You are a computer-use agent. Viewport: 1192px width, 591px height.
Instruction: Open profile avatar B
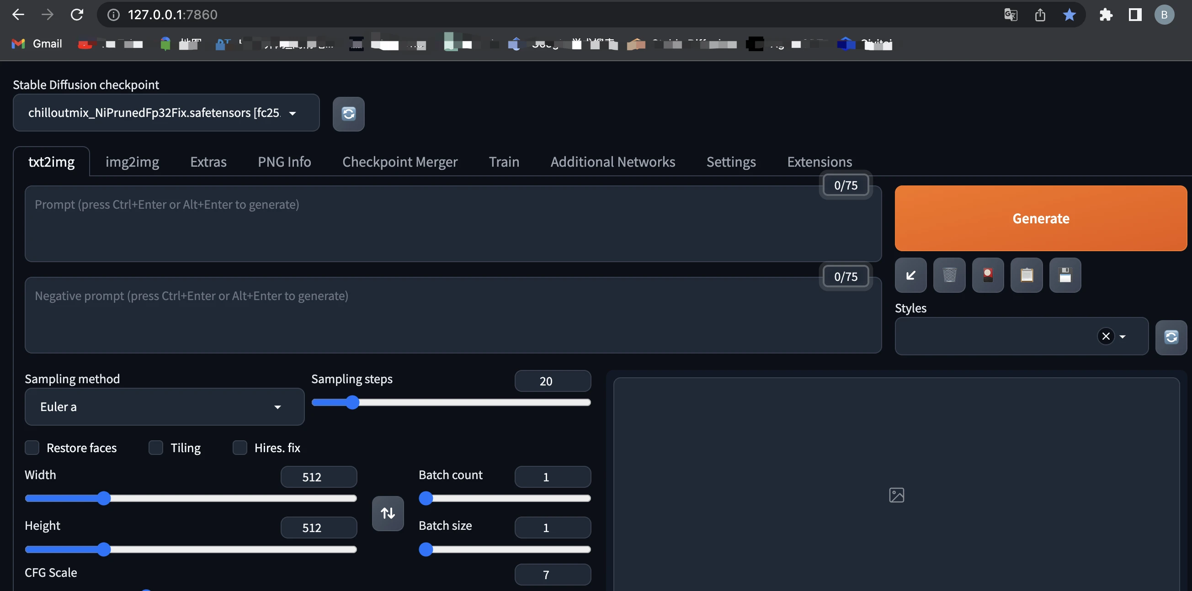click(x=1164, y=15)
